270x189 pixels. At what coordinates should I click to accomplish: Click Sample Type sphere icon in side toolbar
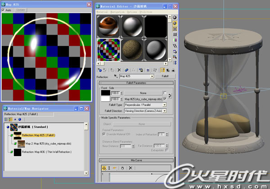[175, 17]
